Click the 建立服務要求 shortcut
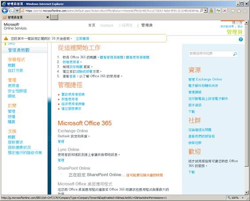Viewport: 250px width, 201px height. [72, 108]
